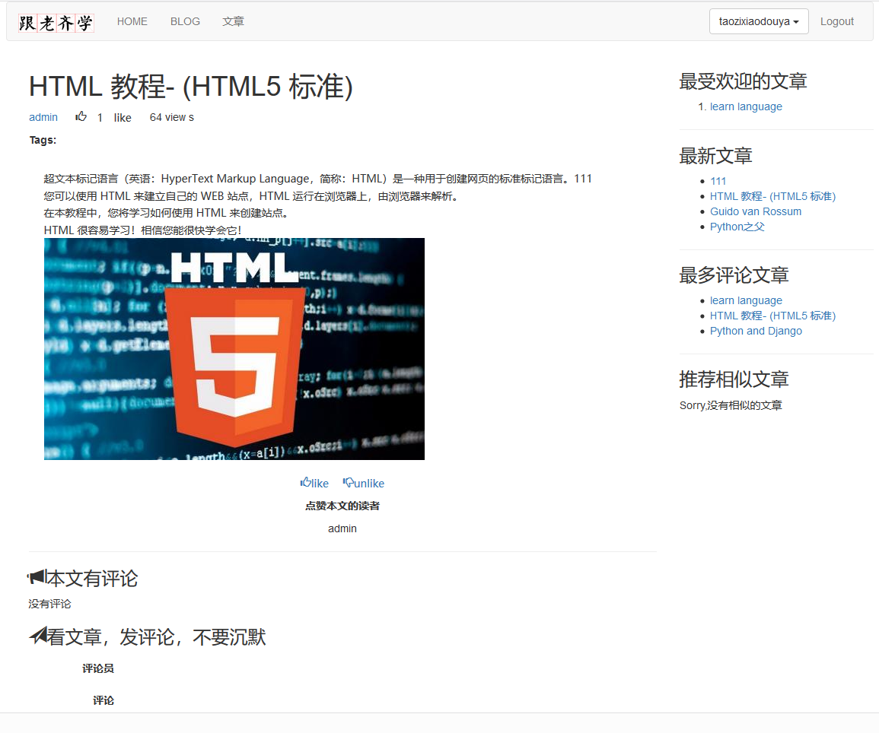Click the 跟老齐学 site logo
This screenshot has height=733, width=879.
pos(56,23)
